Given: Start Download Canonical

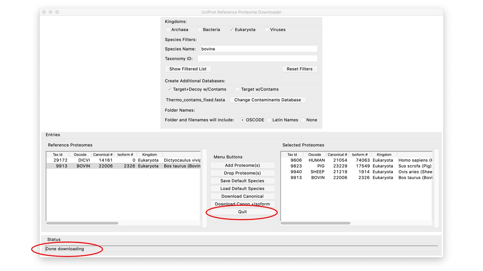Looking at the screenshot, I should [x=243, y=196].
